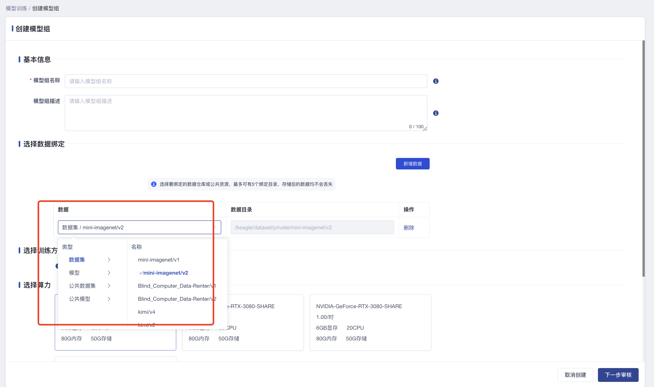The height and width of the screenshot is (387, 654).
Task: Click info icon beside 模型组描述 textarea
Action: 435,113
